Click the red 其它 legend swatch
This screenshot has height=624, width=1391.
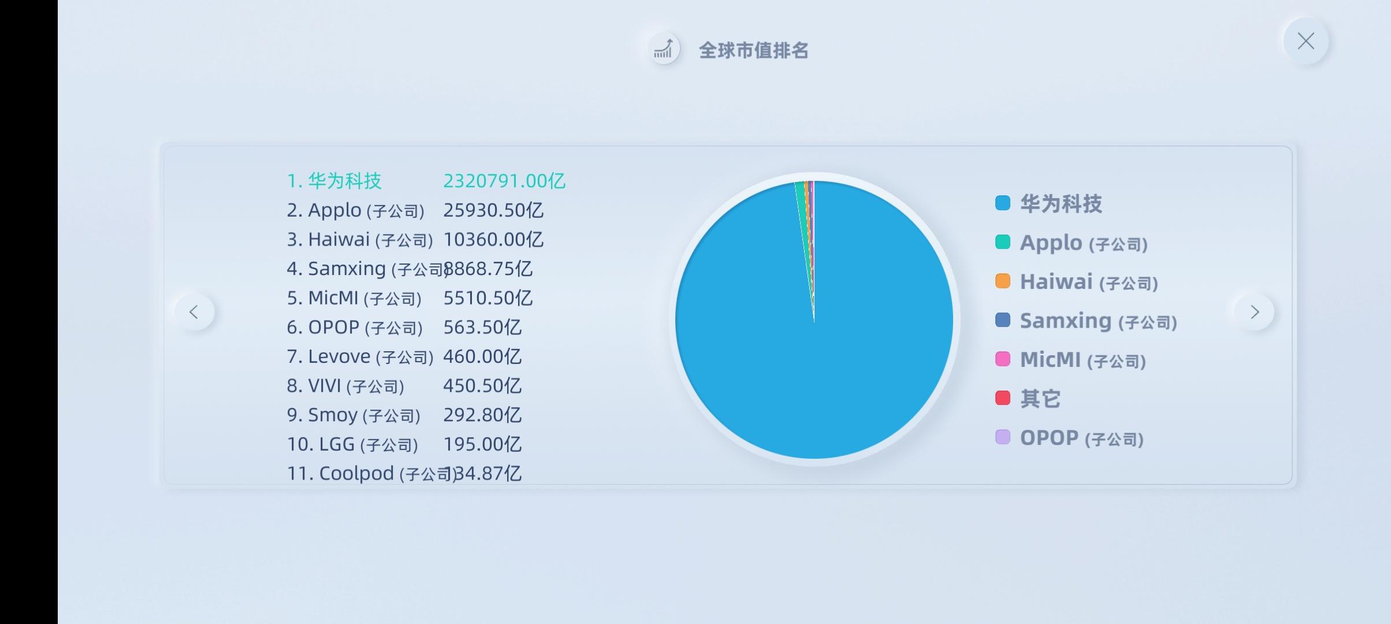(x=1003, y=398)
